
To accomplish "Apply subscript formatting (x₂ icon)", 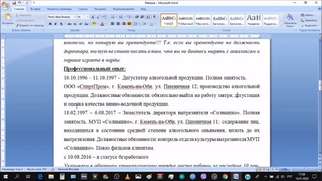I will [x=75, y=24].
